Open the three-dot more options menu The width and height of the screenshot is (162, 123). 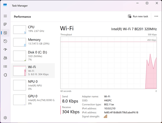[156, 16]
